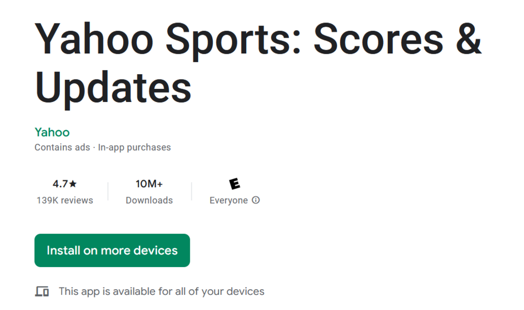Click the 10M+ downloads figure

pos(149,183)
